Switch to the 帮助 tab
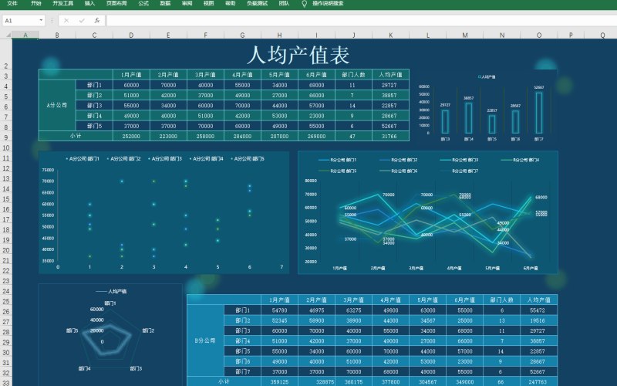The width and height of the screenshot is (617, 386). tap(230, 3)
